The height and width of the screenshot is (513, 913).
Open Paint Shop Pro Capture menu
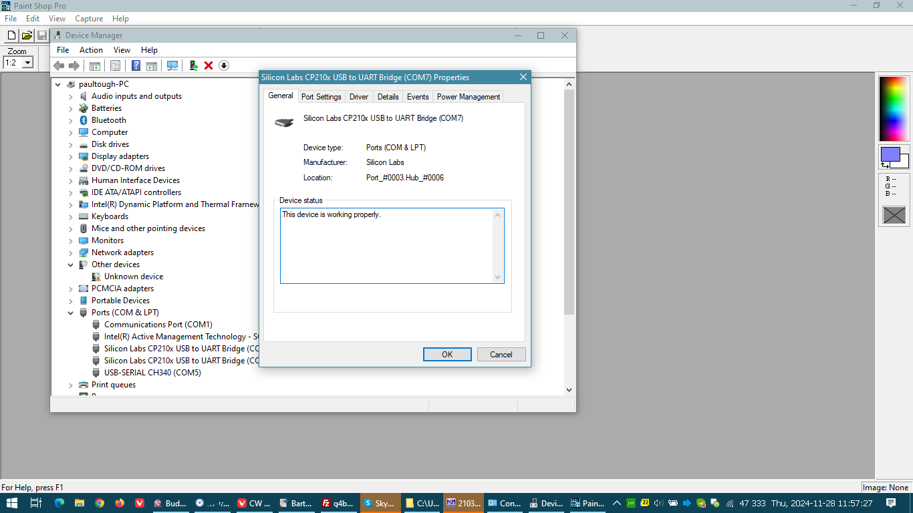[89, 19]
